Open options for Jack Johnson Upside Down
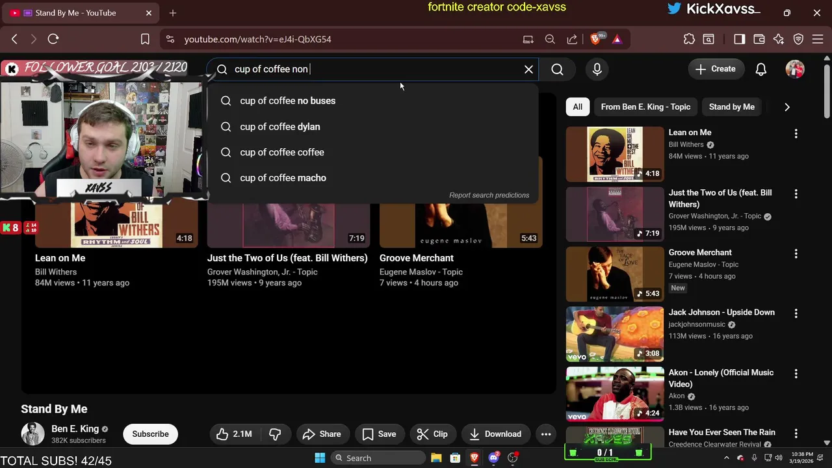832x468 pixels. [x=796, y=313]
